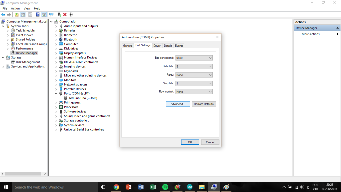This screenshot has height=192, width=341.
Task: Click the Restore Defaults button
Action: click(204, 104)
